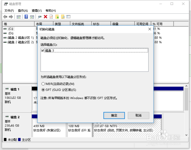191x150 pixels.
Task: Click the scroll up arrow of disk pane
Action: point(186,86)
